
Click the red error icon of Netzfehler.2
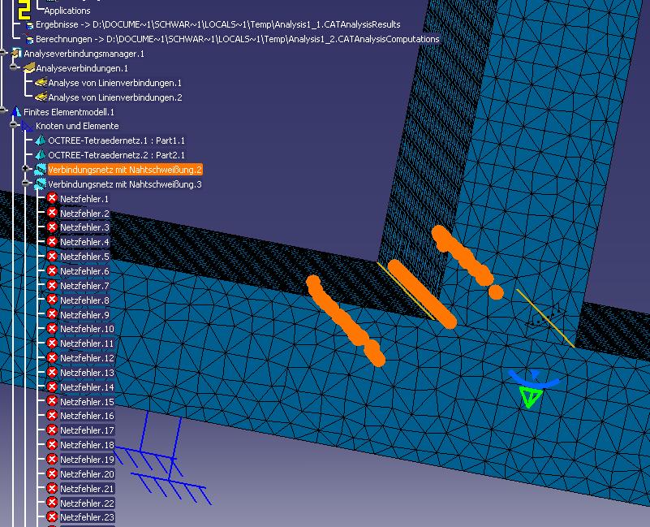(52, 213)
